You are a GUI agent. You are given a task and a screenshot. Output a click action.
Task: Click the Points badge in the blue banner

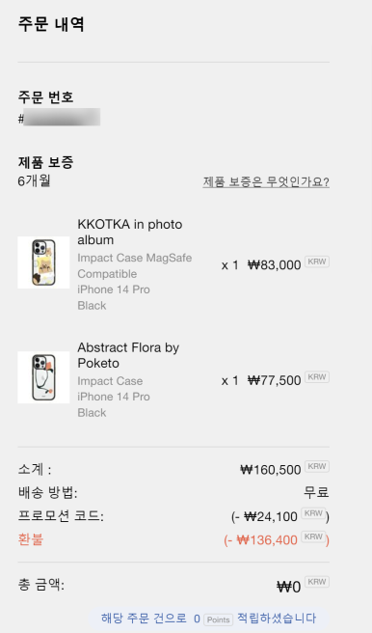pos(219,619)
